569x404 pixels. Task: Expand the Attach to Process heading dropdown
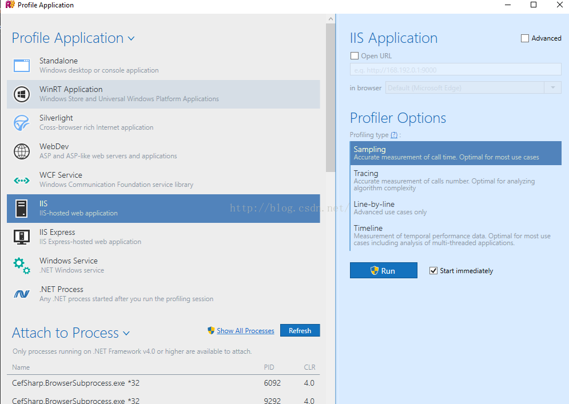tap(126, 333)
